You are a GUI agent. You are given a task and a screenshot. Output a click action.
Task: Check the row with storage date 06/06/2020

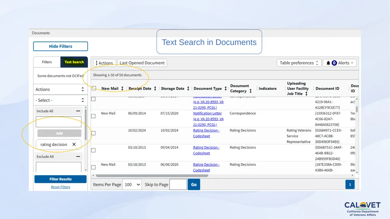pyautogui.click(x=93, y=167)
